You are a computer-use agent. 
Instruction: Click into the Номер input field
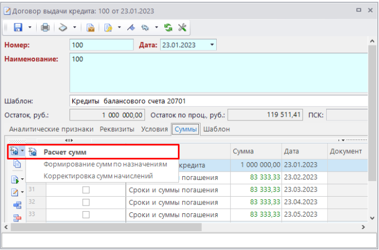pyautogui.click(x=101, y=45)
